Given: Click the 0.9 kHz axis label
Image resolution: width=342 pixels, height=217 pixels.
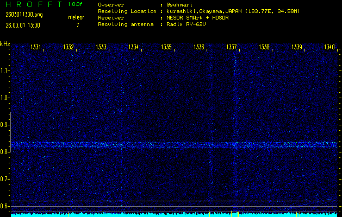Looking at the screenshot, I should (x=5, y=125).
